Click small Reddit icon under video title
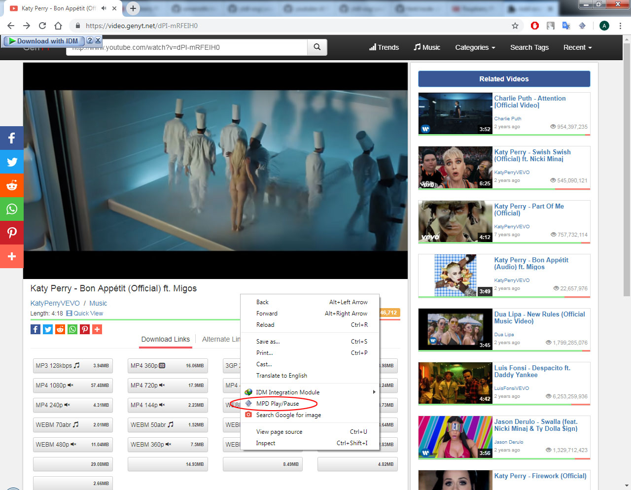The width and height of the screenshot is (631, 490). pos(60,329)
